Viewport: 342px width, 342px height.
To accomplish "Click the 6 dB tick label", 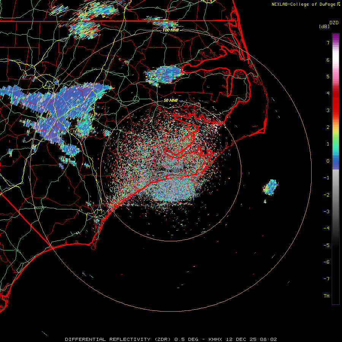I will (x=328, y=60).
